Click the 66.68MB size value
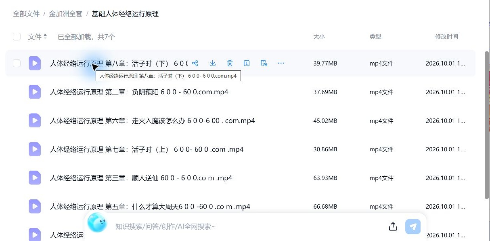 [325, 207]
